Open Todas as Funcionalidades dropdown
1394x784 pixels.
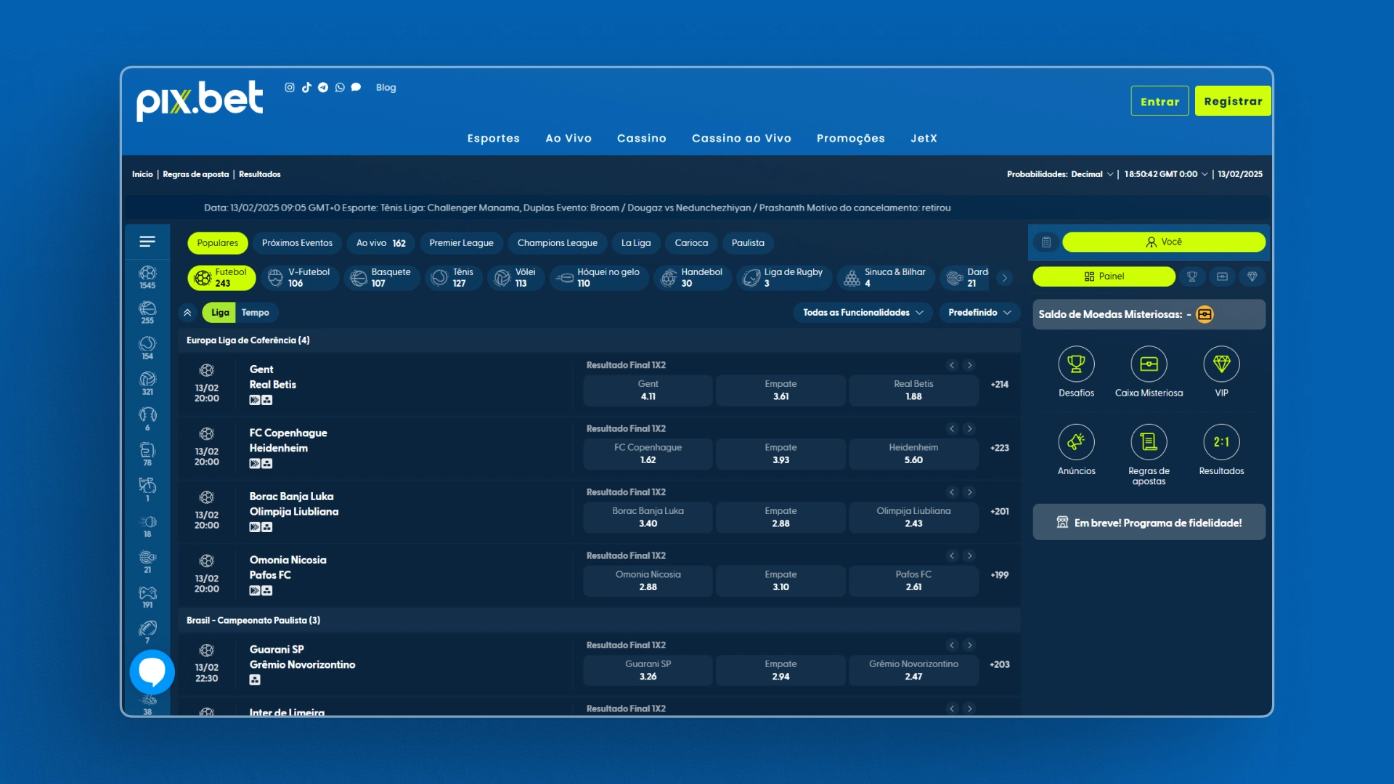(863, 313)
